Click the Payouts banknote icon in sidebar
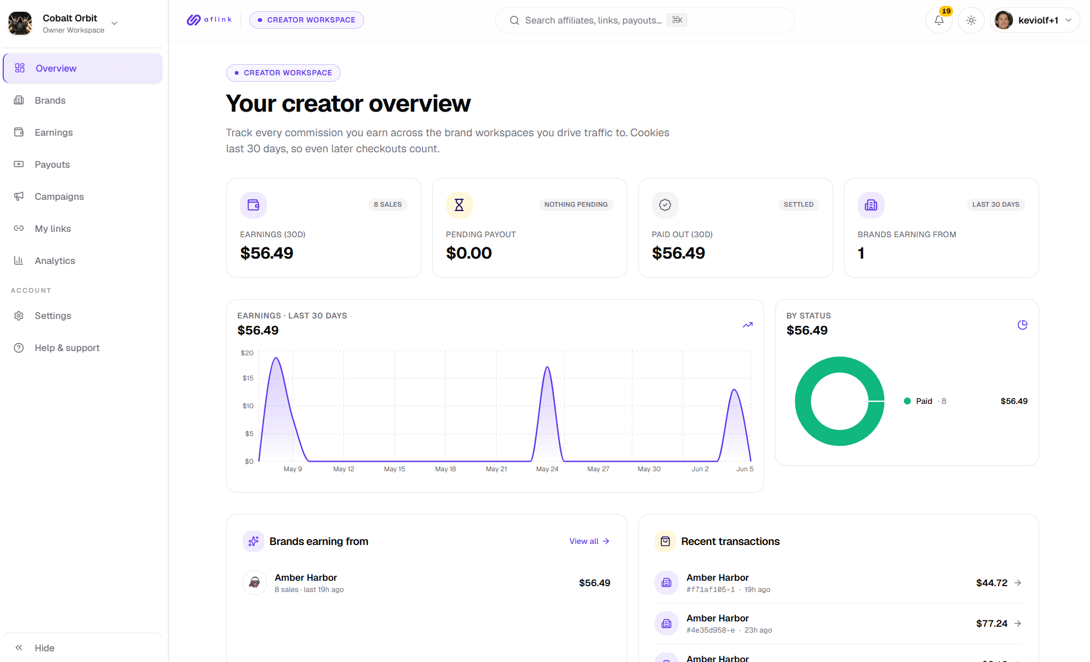 tap(19, 164)
